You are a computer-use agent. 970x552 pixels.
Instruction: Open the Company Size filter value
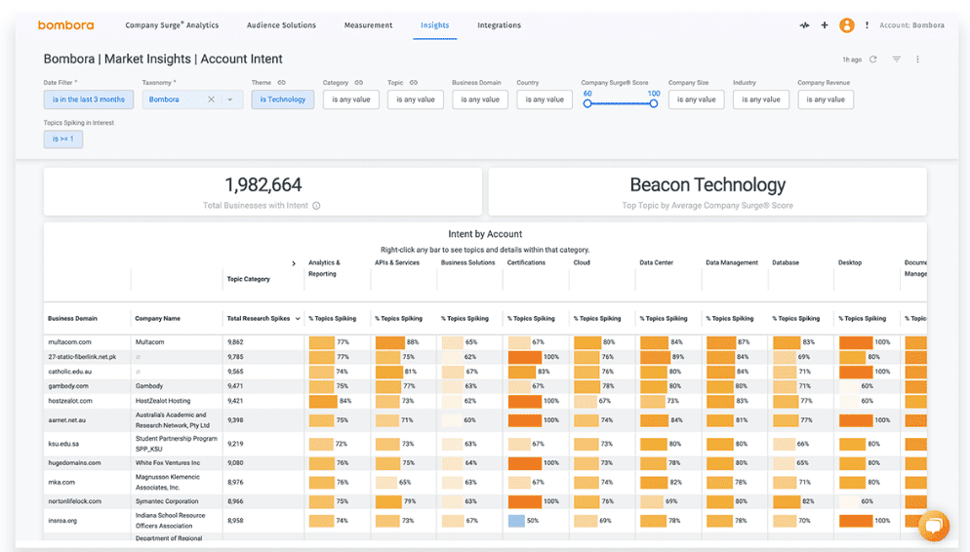point(697,99)
